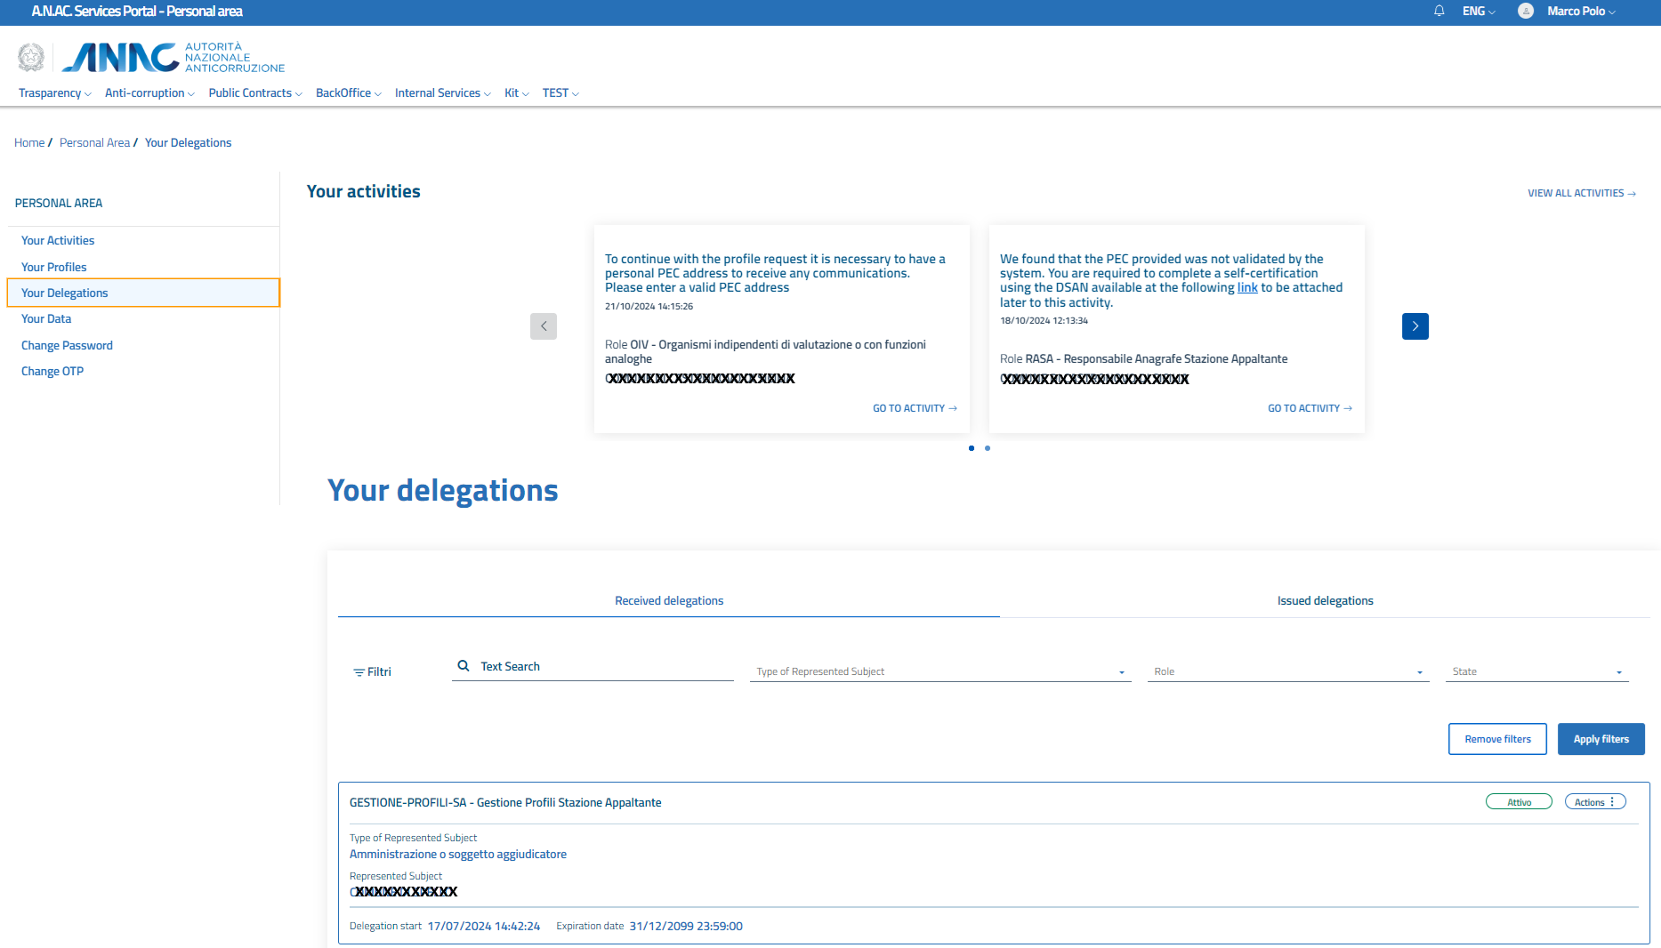Advance carousel with next arrow button
Viewport: 1661px width, 948px height.
coord(1415,326)
